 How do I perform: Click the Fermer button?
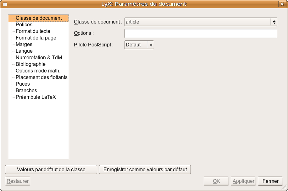pos(270,181)
